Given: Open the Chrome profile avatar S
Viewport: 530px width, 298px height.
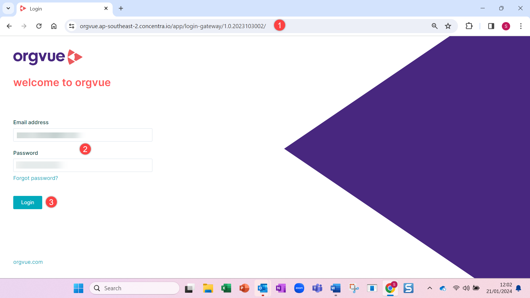Looking at the screenshot, I should coord(506,26).
